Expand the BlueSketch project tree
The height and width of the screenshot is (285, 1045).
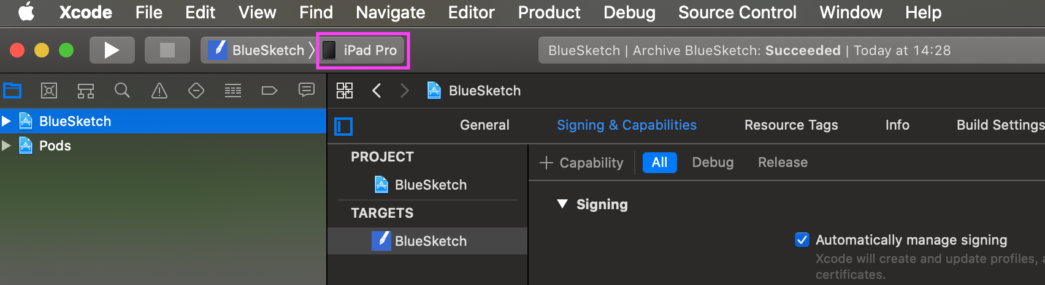pyautogui.click(x=7, y=121)
